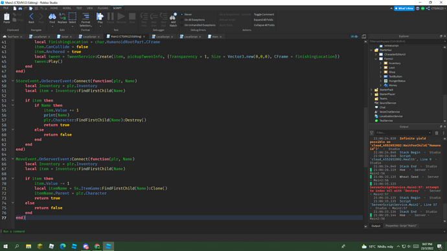
Task: Switch to HOME ribbon tab
Action: [x=54, y=8]
